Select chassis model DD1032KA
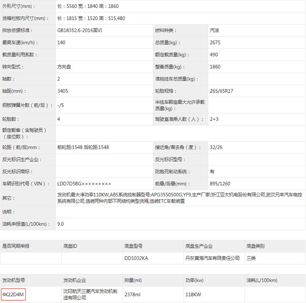306x303 pixels. pos(136,258)
